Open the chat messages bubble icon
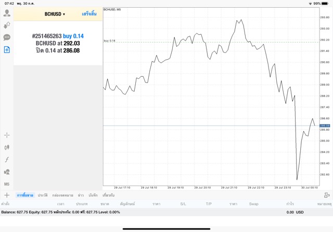This screenshot has height=232, width=333. pos(7,37)
